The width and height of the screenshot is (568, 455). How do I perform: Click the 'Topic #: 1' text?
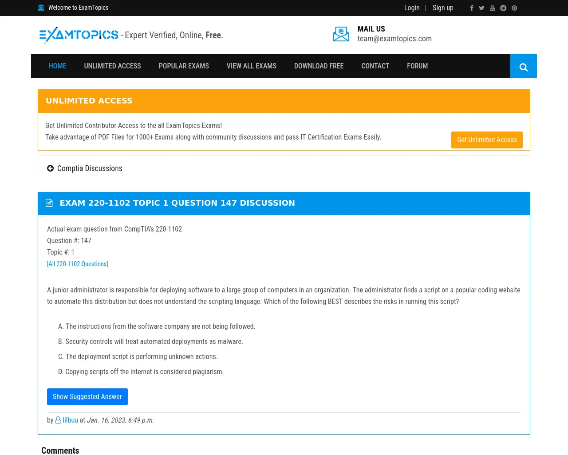tap(61, 252)
